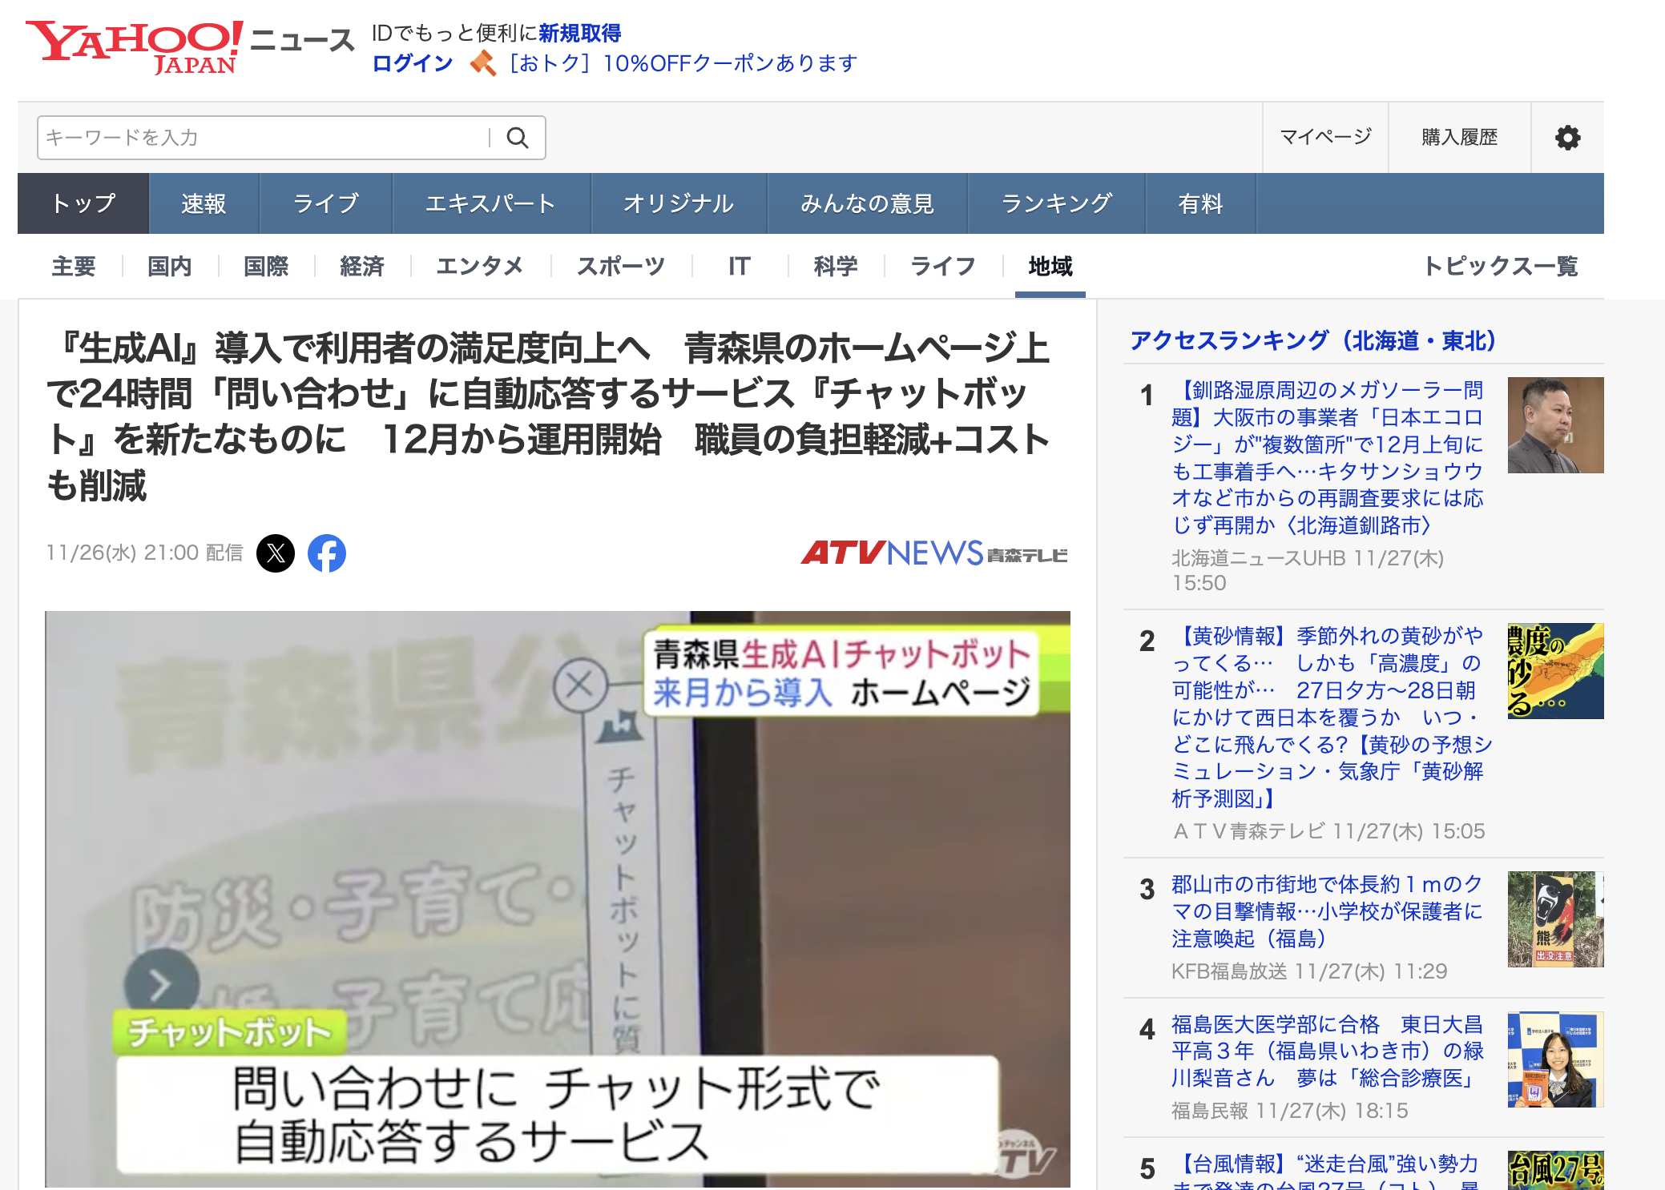Click the ATV NEWS source logo
The height and width of the screenshot is (1190, 1665).
pyautogui.click(x=934, y=553)
